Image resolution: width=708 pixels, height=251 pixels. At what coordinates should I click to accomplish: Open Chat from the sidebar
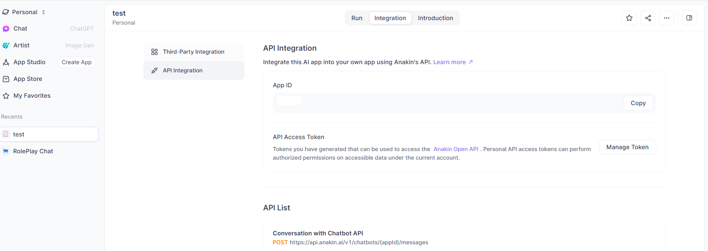click(x=21, y=29)
